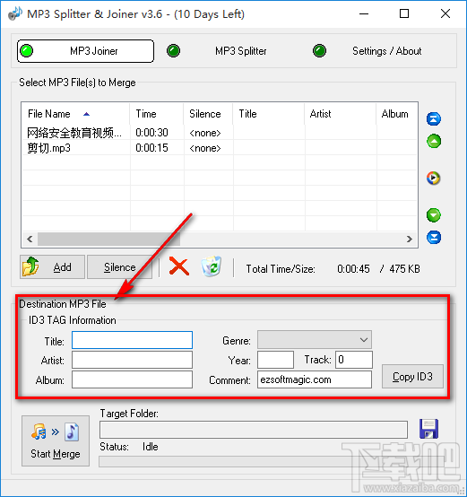Play the selected MP3 file

tap(434, 178)
